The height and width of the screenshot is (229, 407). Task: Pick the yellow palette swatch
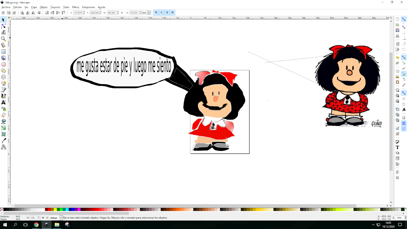[x=55, y=210]
